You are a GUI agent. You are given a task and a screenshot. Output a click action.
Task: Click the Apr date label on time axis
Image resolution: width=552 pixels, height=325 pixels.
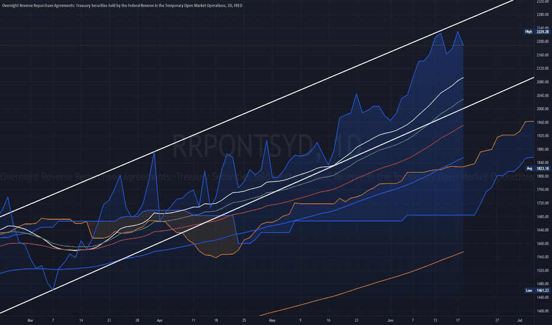pyautogui.click(x=160, y=320)
